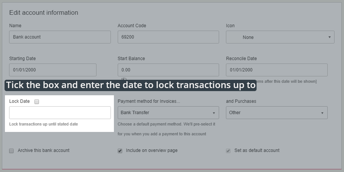The height and width of the screenshot is (172, 344).
Task: Tick the Lock Date checkbox
Action: (x=37, y=102)
